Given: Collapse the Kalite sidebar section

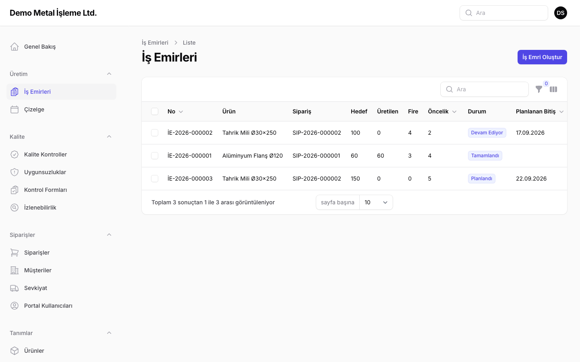Looking at the screenshot, I should pos(109,137).
